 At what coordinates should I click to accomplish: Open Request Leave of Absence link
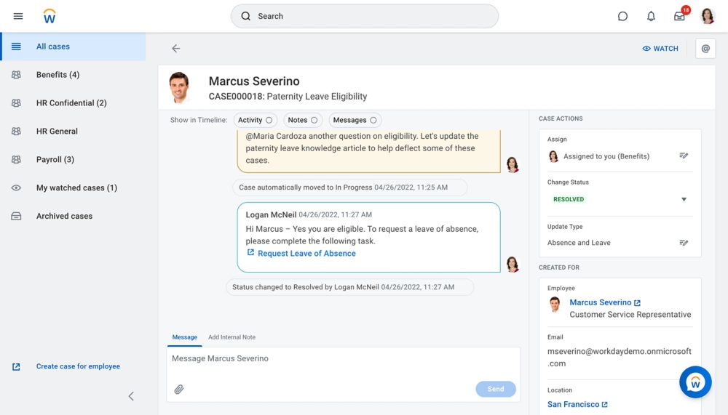pos(306,254)
